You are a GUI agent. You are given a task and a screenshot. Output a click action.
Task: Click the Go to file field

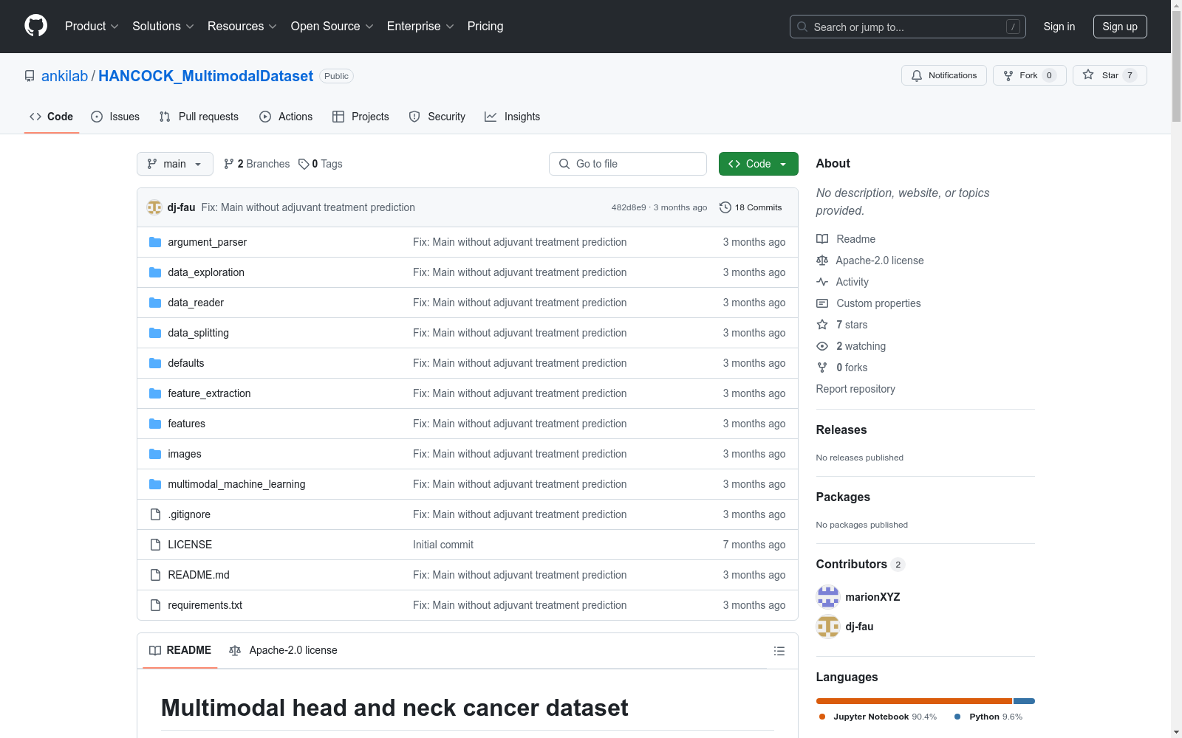click(x=628, y=164)
